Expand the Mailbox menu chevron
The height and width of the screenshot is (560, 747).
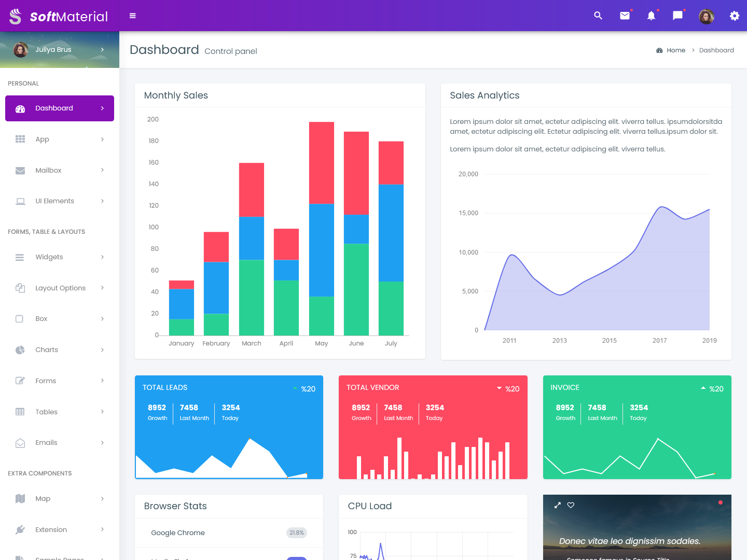click(102, 170)
